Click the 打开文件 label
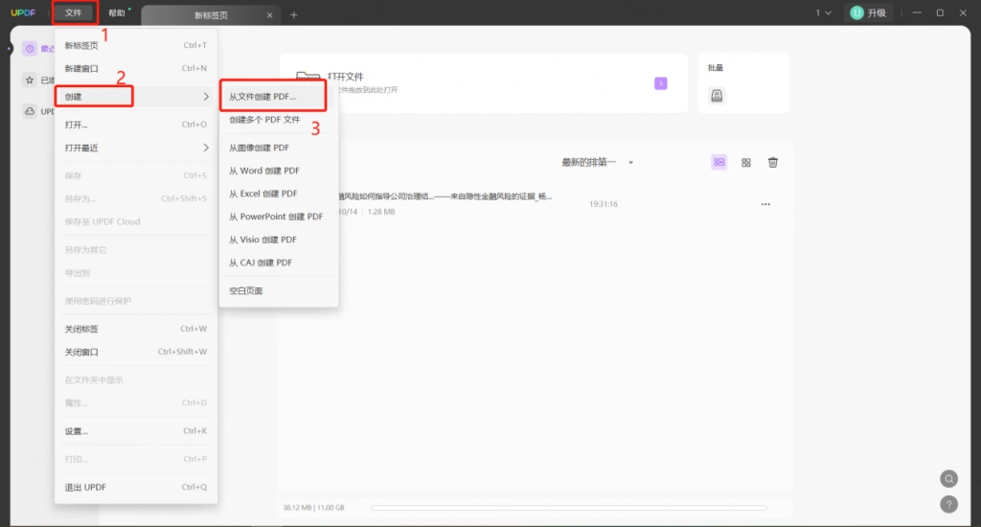This screenshot has width=981, height=527. tap(345, 77)
